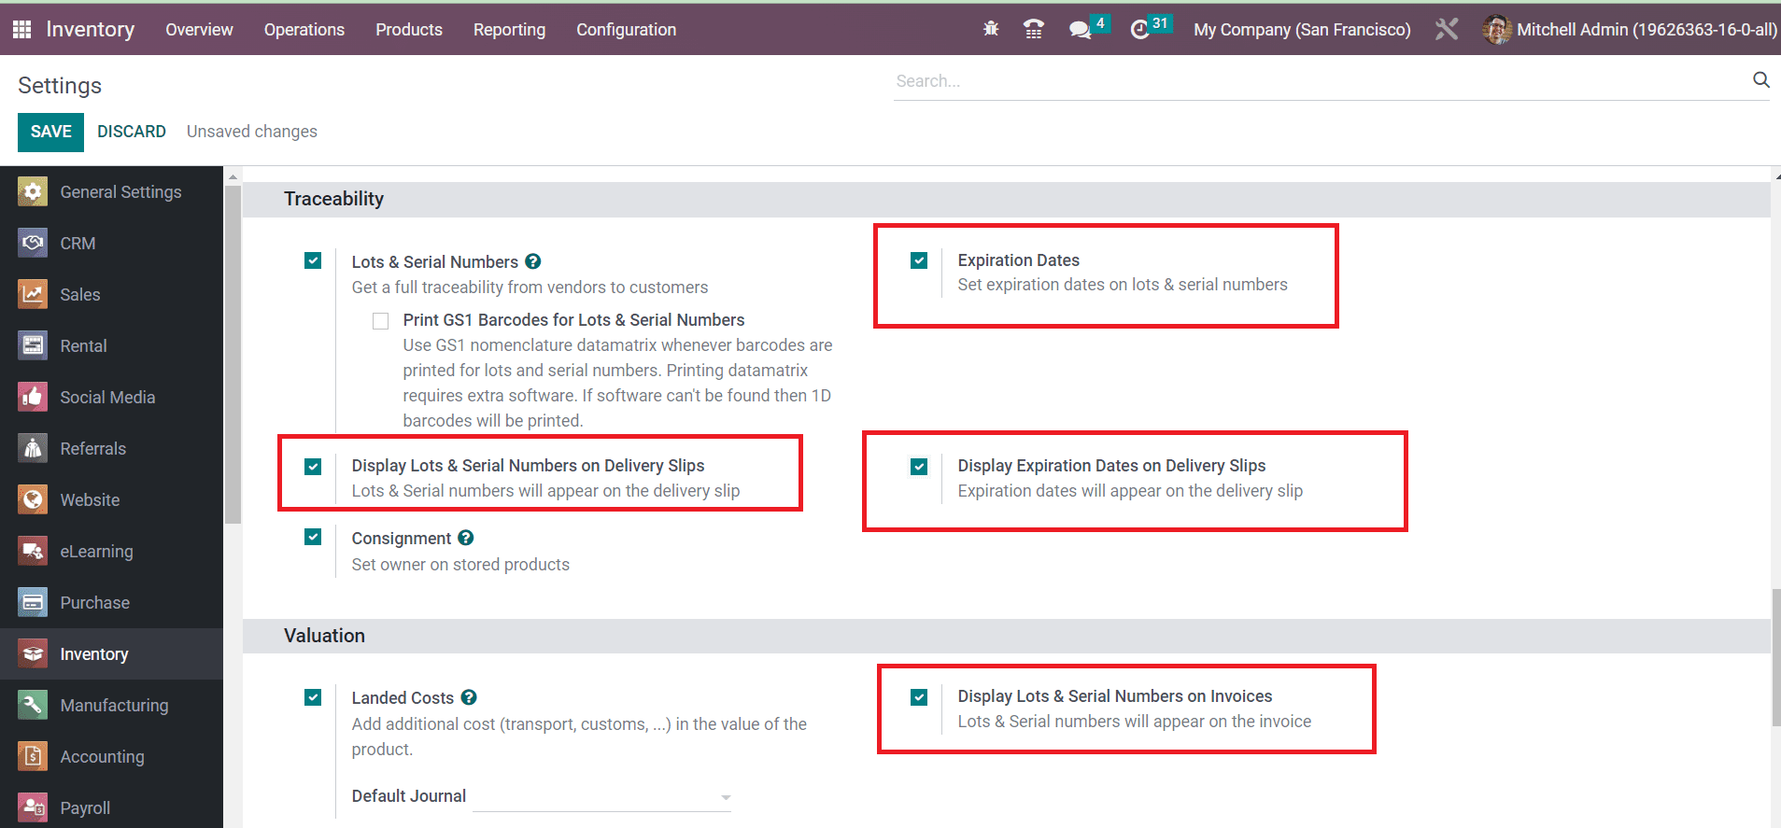
Task: Click help icon beside Landed Costs
Action: click(x=469, y=697)
